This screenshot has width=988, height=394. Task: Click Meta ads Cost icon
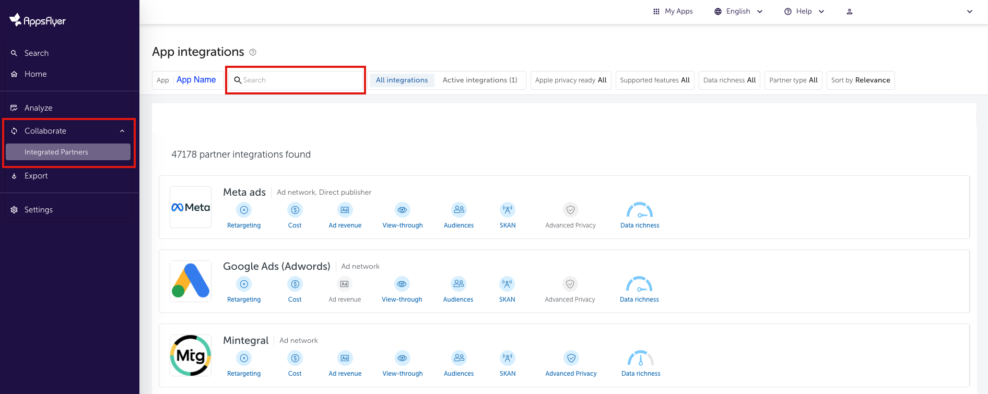tap(295, 210)
